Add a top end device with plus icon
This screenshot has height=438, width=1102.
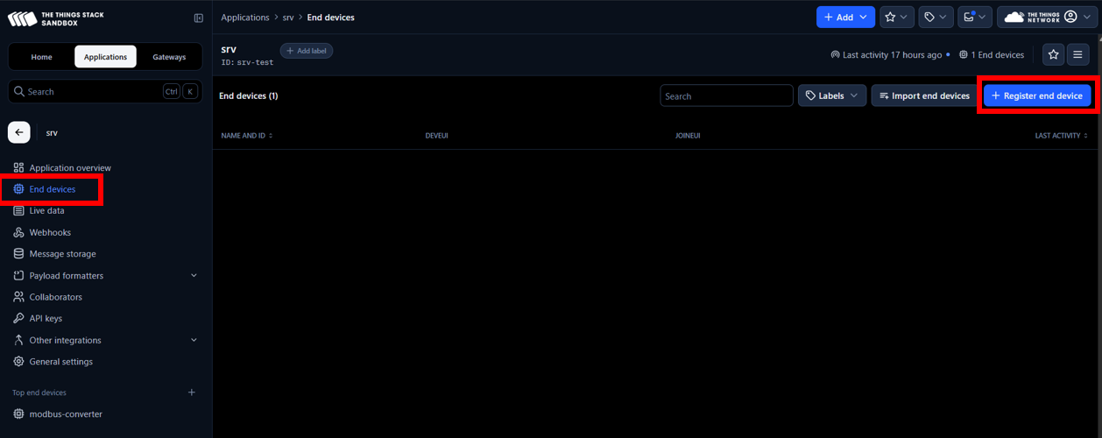[x=192, y=392]
